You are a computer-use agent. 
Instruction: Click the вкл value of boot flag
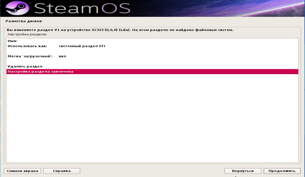62,56
